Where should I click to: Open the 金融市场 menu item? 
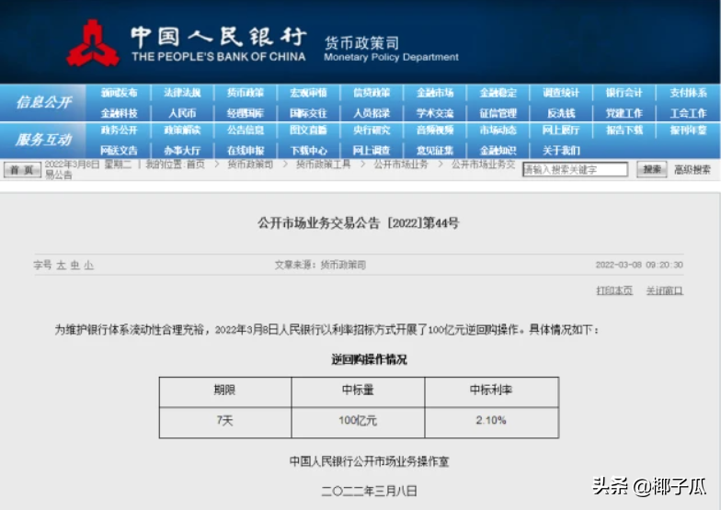[x=434, y=93]
